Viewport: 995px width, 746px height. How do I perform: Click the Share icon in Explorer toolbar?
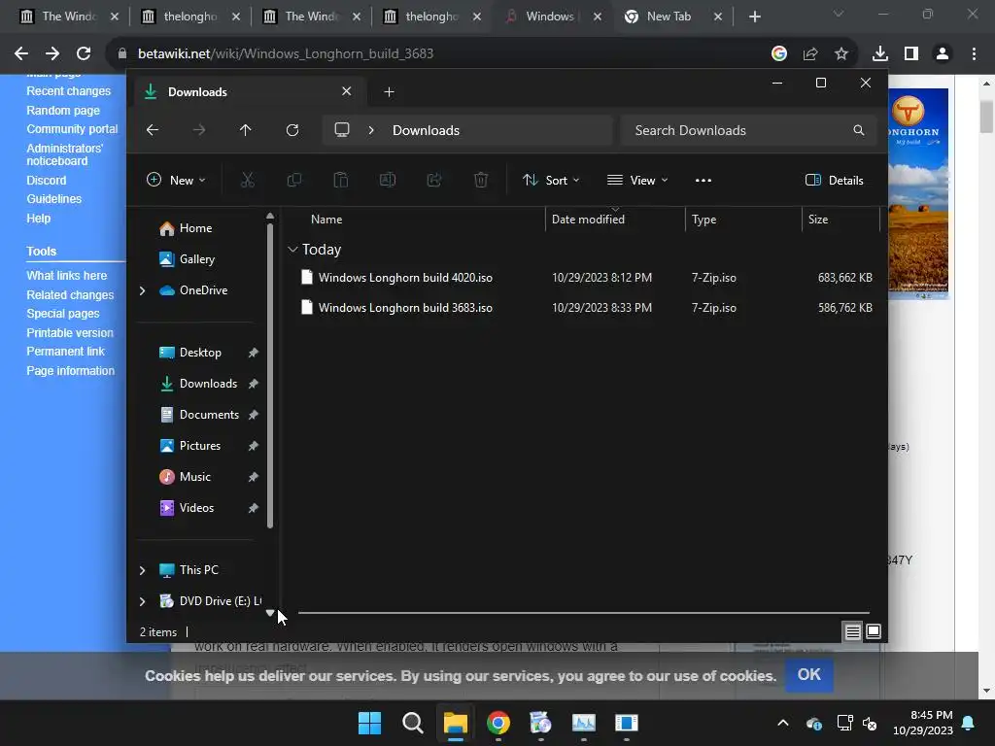pos(434,180)
